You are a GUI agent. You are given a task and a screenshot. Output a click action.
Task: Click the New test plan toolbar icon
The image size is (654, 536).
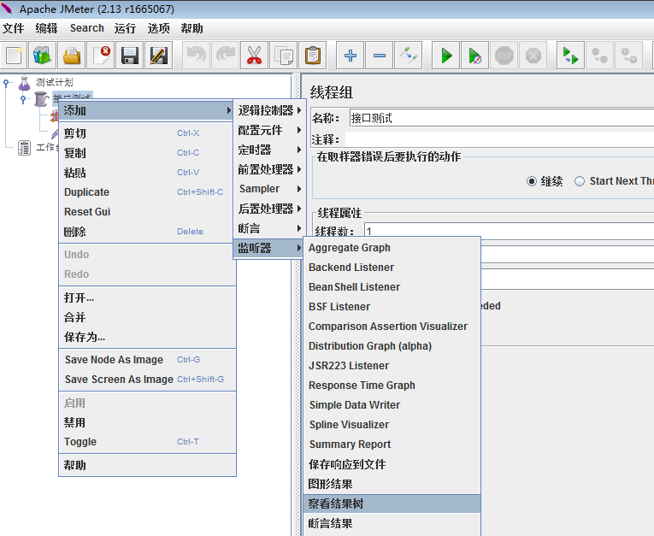tap(14, 55)
